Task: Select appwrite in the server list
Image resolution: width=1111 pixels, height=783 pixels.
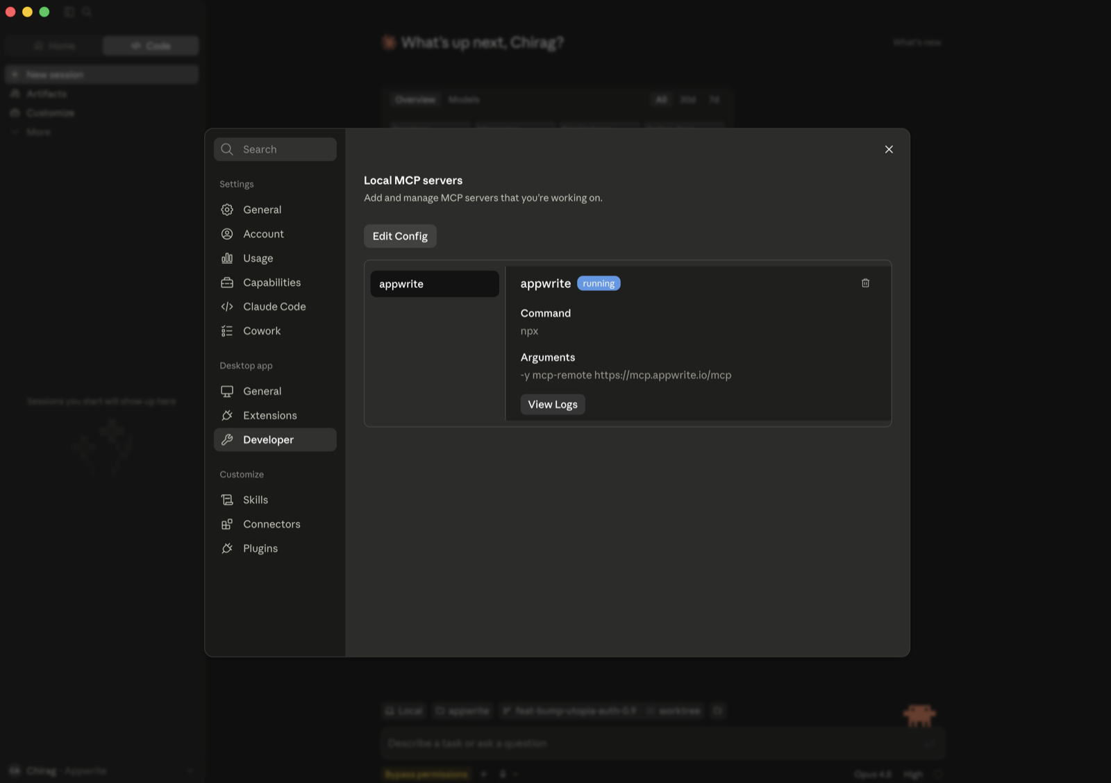Action: (x=435, y=284)
